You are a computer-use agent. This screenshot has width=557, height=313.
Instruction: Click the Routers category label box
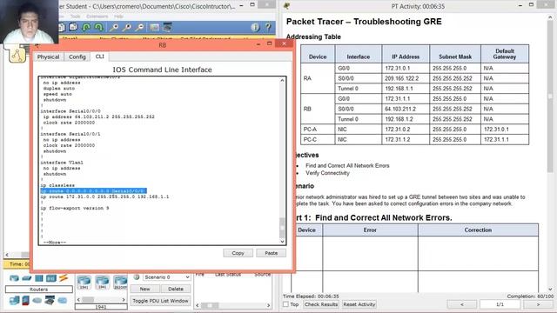pos(38,290)
